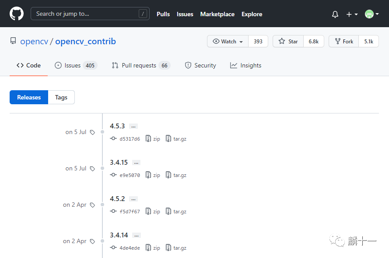Expand the ellipsis next to 4.5.2

[x=133, y=199]
